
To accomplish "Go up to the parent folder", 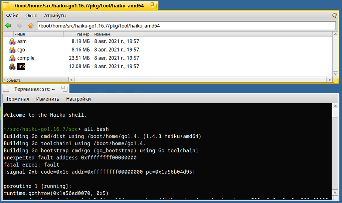I will (x=31, y=25).
